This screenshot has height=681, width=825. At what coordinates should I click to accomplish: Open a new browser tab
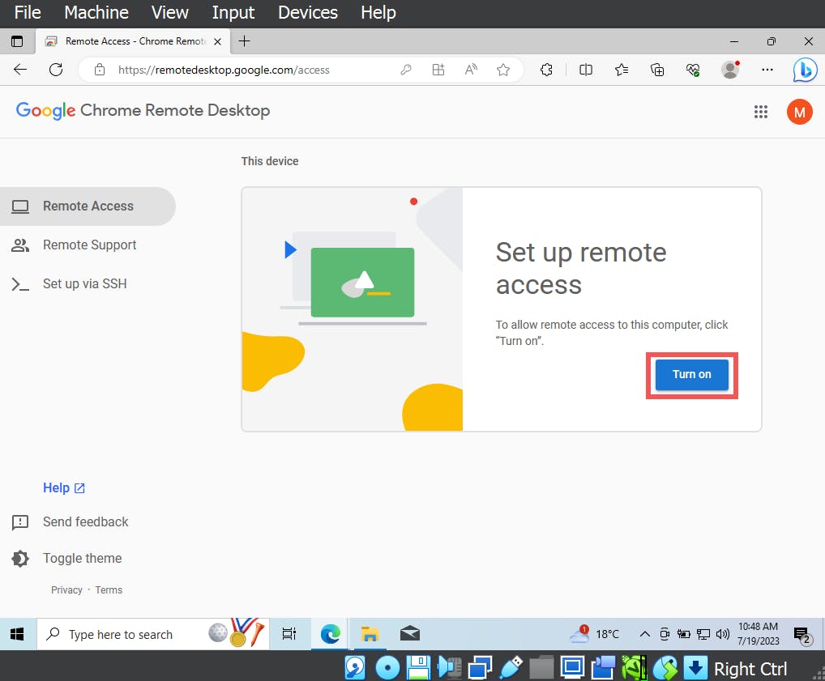pyautogui.click(x=244, y=41)
